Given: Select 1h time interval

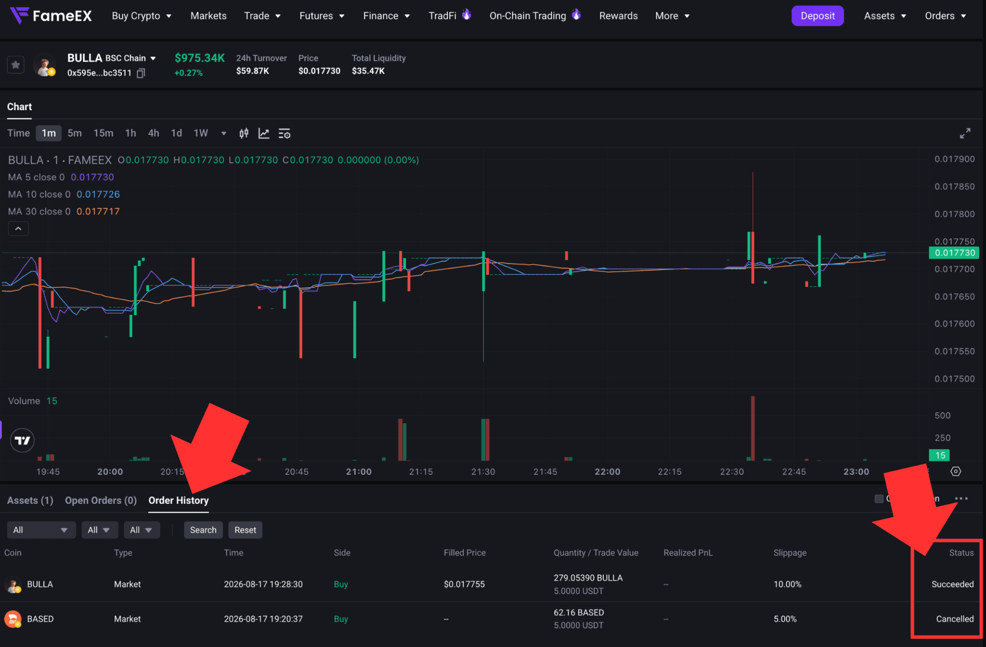Looking at the screenshot, I should (130, 133).
